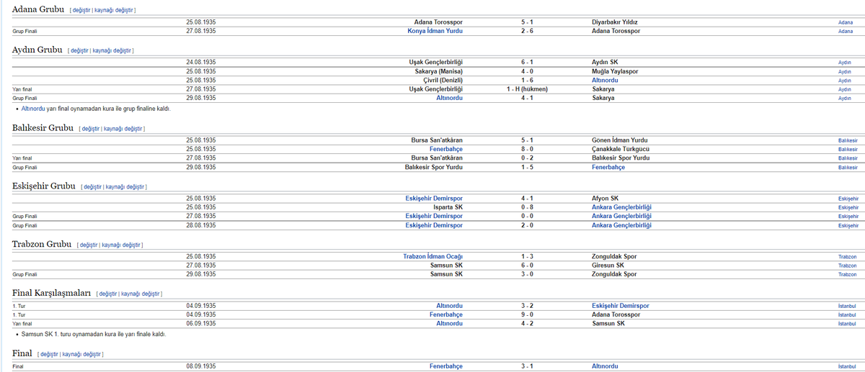Open kaynağı değiştir beside Final Karşılaşmaları

140,294
